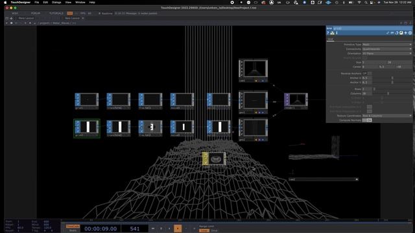Open the Edit menu
This screenshot has height=233, width=415.
[45, 3]
